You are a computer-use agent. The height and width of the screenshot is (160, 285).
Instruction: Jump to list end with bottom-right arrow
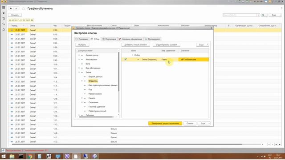tap(280, 144)
